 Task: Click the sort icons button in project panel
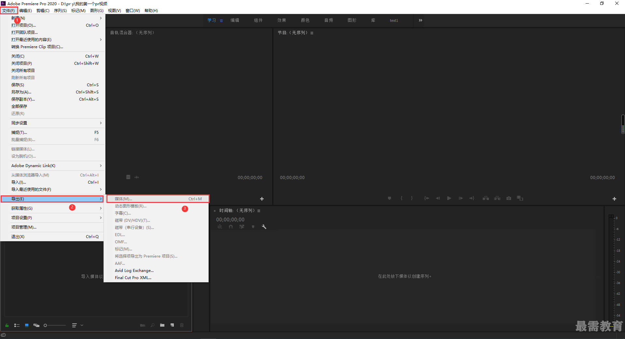click(x=74, y=325)
